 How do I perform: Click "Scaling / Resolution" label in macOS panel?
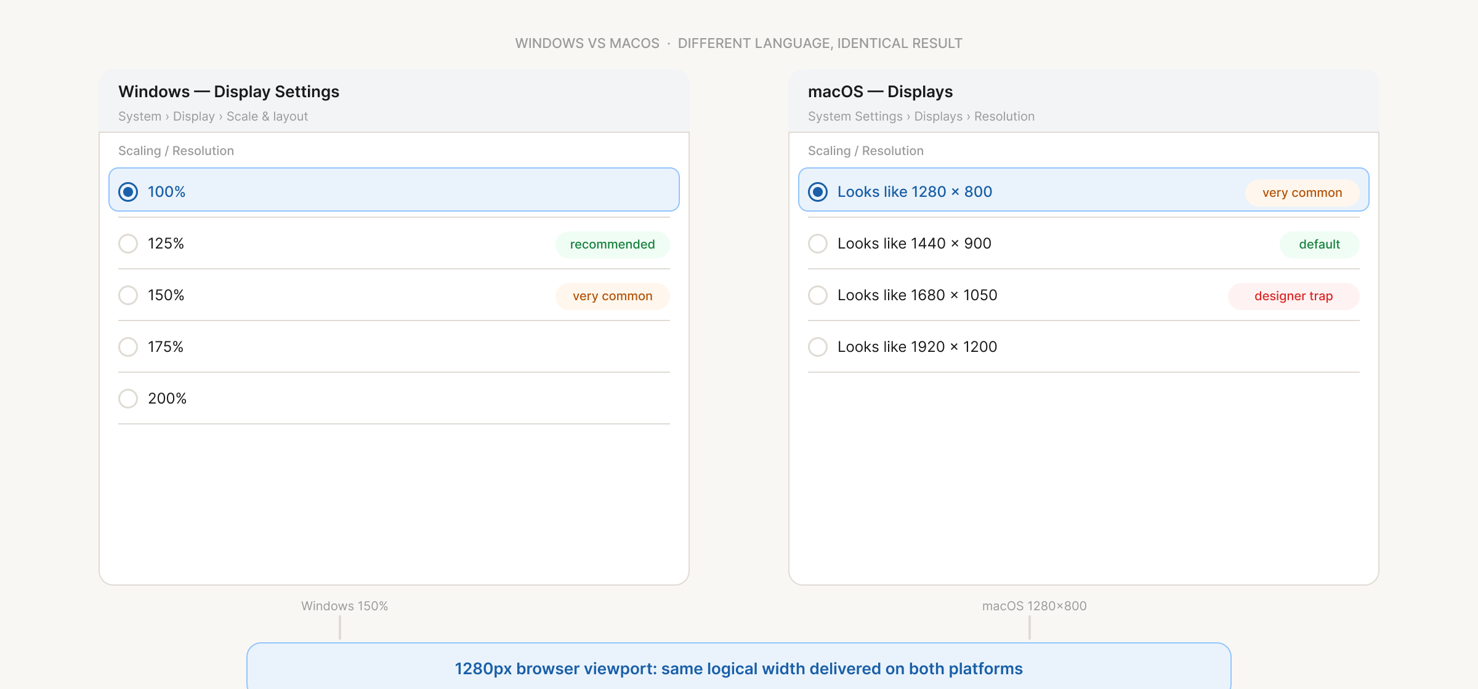coord(866,151)
